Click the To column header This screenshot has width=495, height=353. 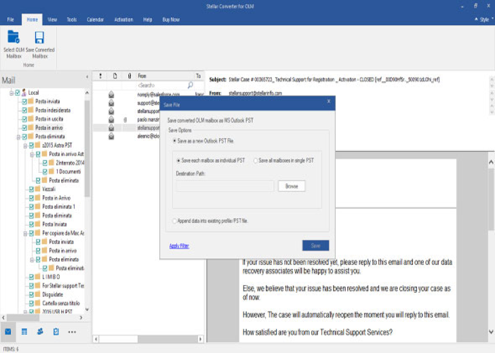pyautogui.click(x=199, y=76)
